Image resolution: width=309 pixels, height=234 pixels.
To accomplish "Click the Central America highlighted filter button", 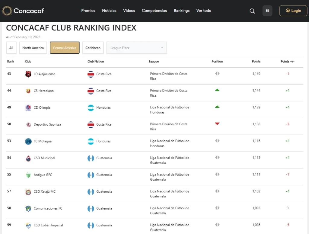I will [x=64, y=47].
